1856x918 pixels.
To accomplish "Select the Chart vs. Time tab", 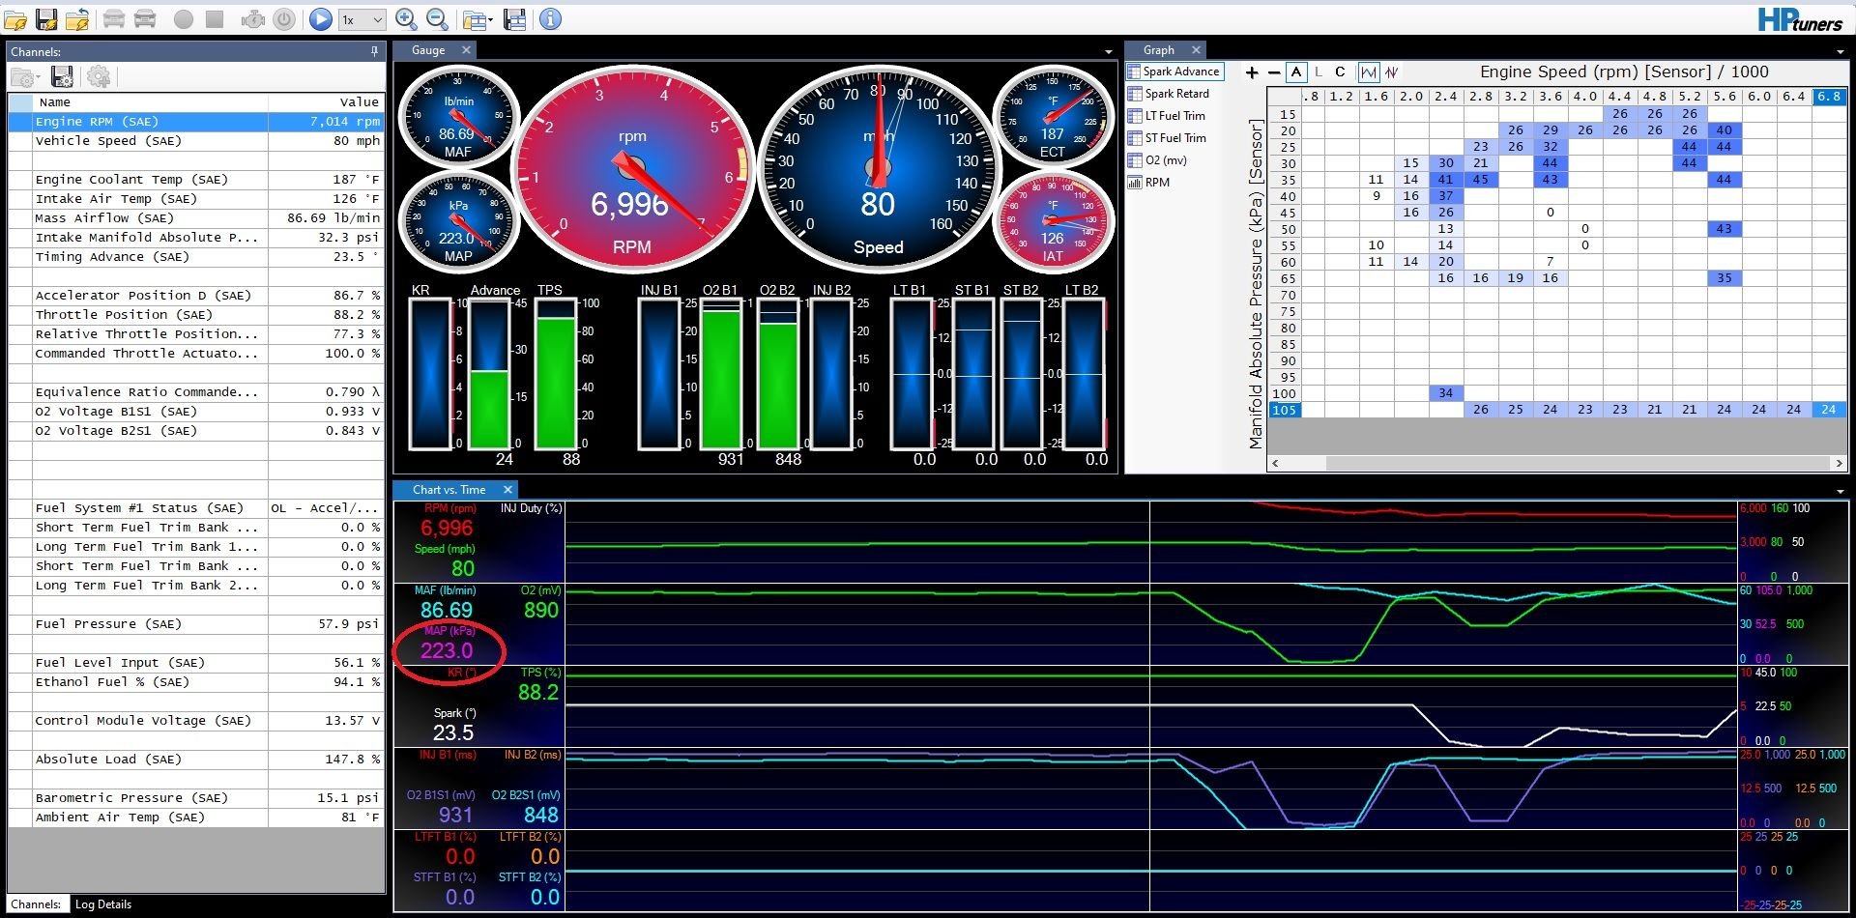I will [x=449, y=490].
